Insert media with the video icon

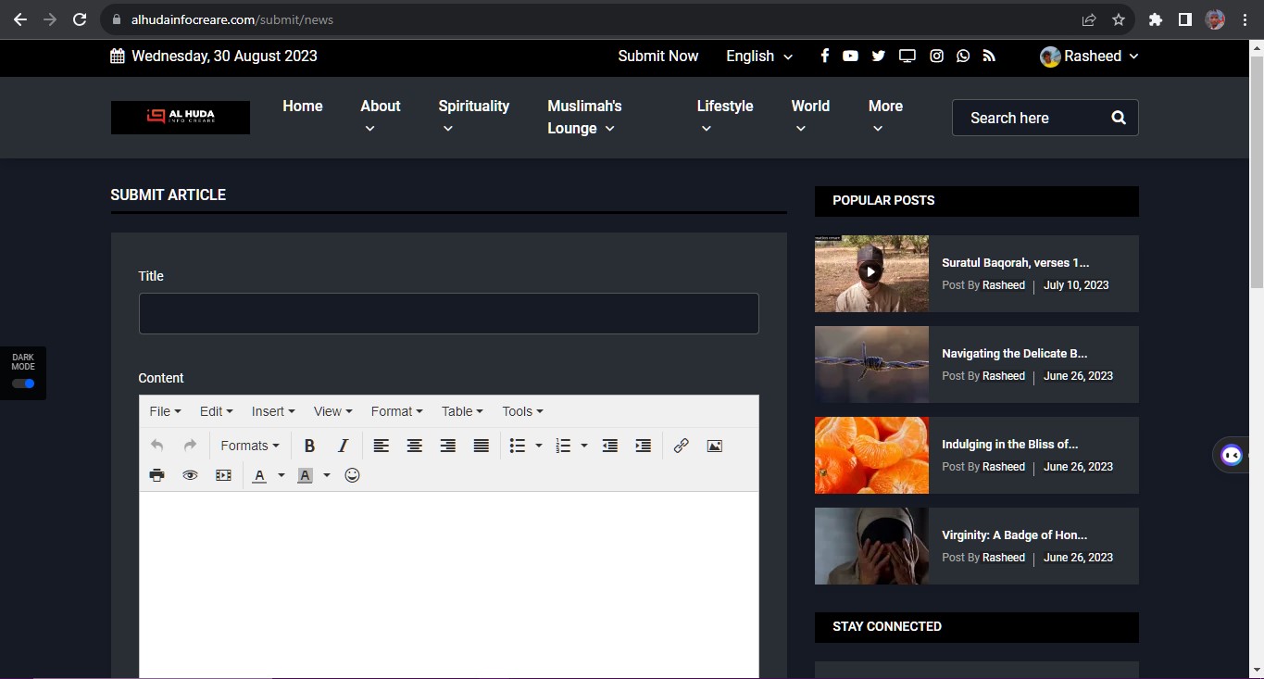223,475
